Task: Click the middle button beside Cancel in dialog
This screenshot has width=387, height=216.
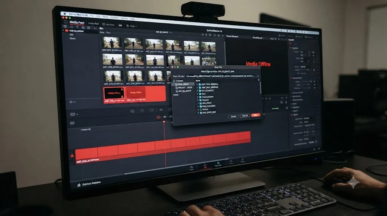Action: [x=245, y=116]
